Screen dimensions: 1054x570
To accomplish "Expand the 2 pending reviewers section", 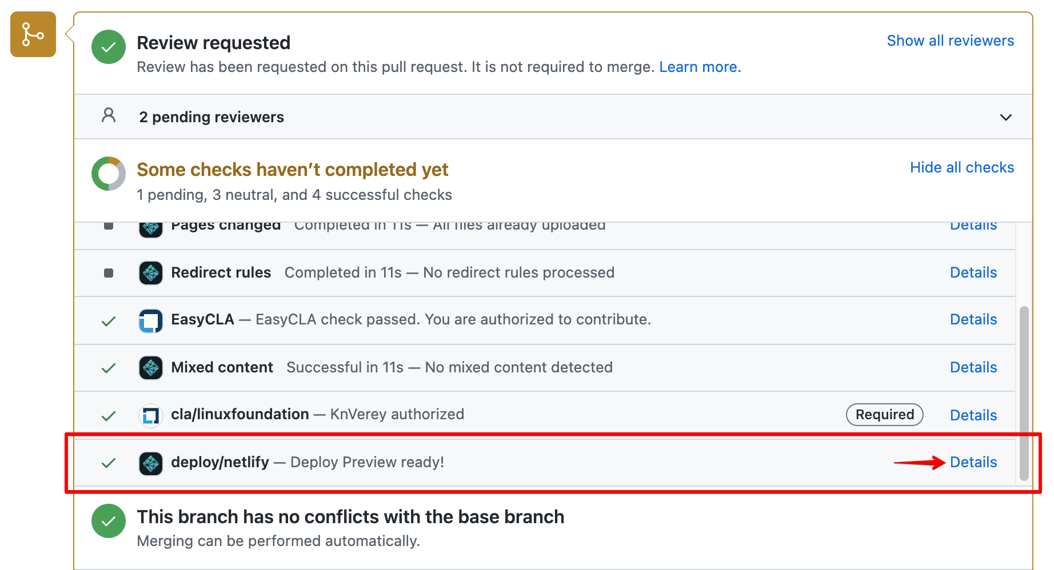I will click(x=1005, y=118).
